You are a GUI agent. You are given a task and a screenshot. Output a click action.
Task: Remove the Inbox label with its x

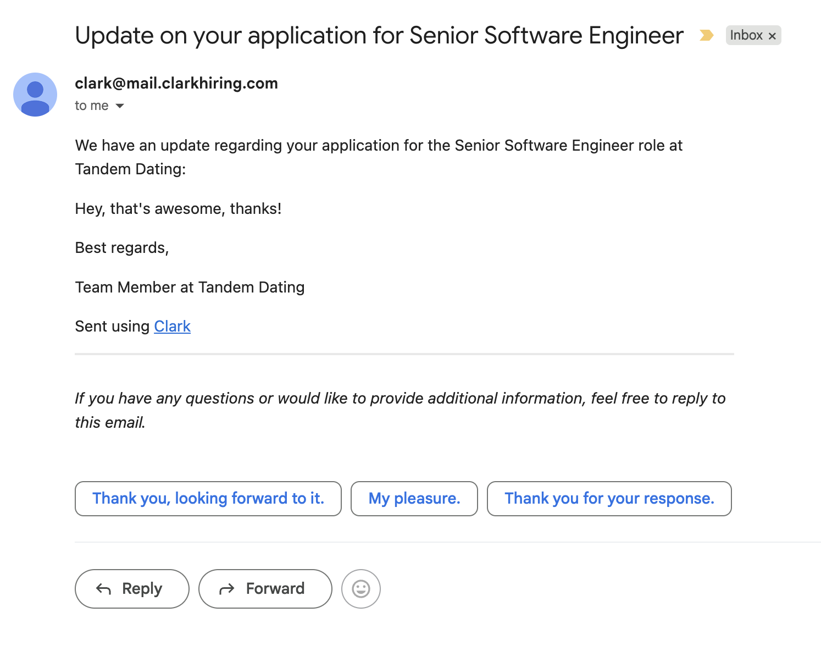tap(772, 36)
